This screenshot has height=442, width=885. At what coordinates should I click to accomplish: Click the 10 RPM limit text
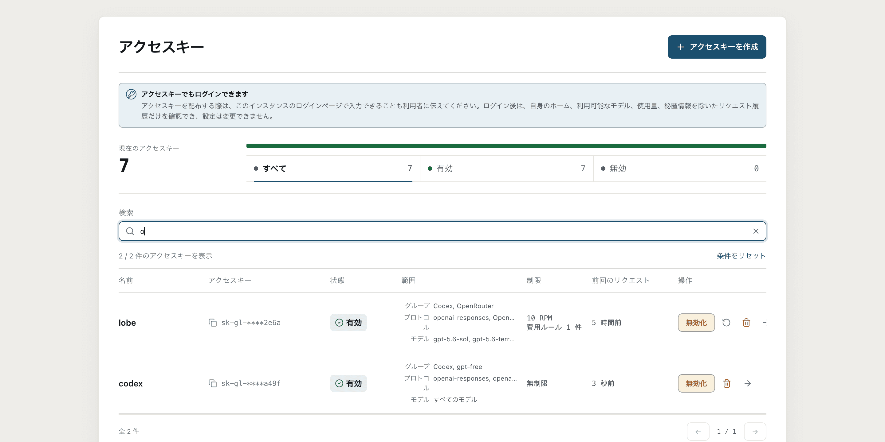coord(539,318)
